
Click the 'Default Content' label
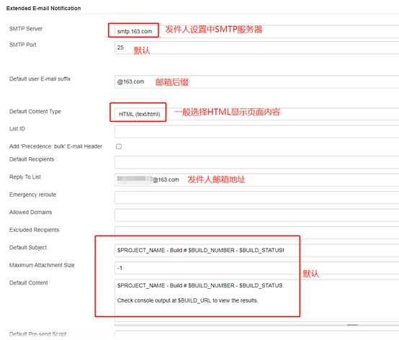(29, 283)
